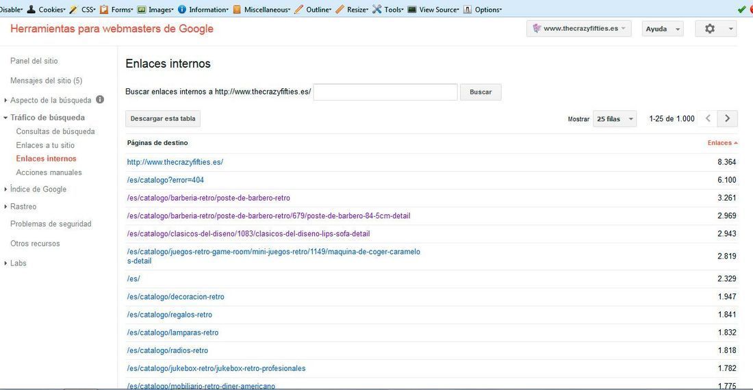
Task: Open the View Source toolbar menu
Action: pyautogui.click(x=439, y=10)
